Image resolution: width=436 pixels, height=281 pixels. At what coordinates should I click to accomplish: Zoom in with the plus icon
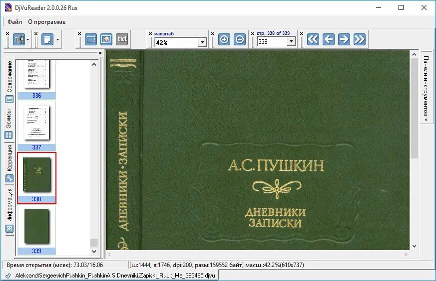click(x=224, y=39)
